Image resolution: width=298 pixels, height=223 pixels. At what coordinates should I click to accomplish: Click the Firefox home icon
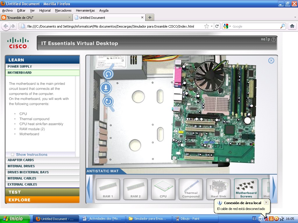coord(292,26)
